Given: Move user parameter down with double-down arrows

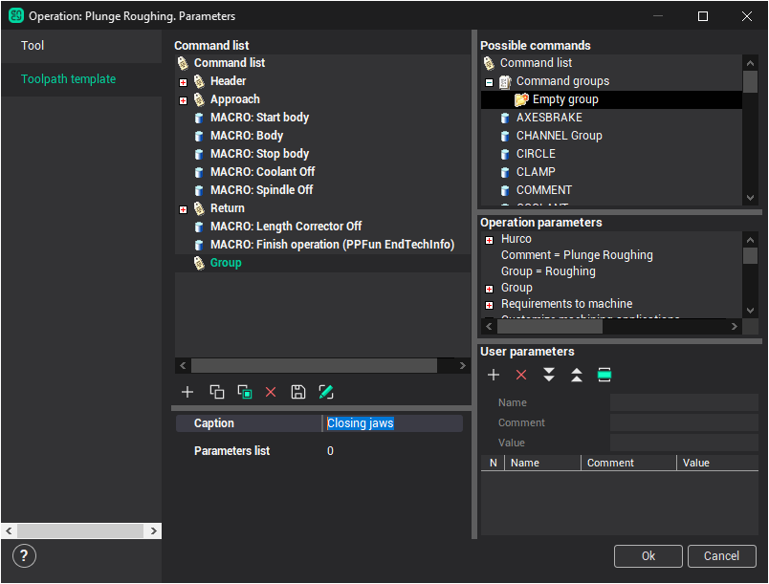Looking at the screenshot, I should (549, 376).
